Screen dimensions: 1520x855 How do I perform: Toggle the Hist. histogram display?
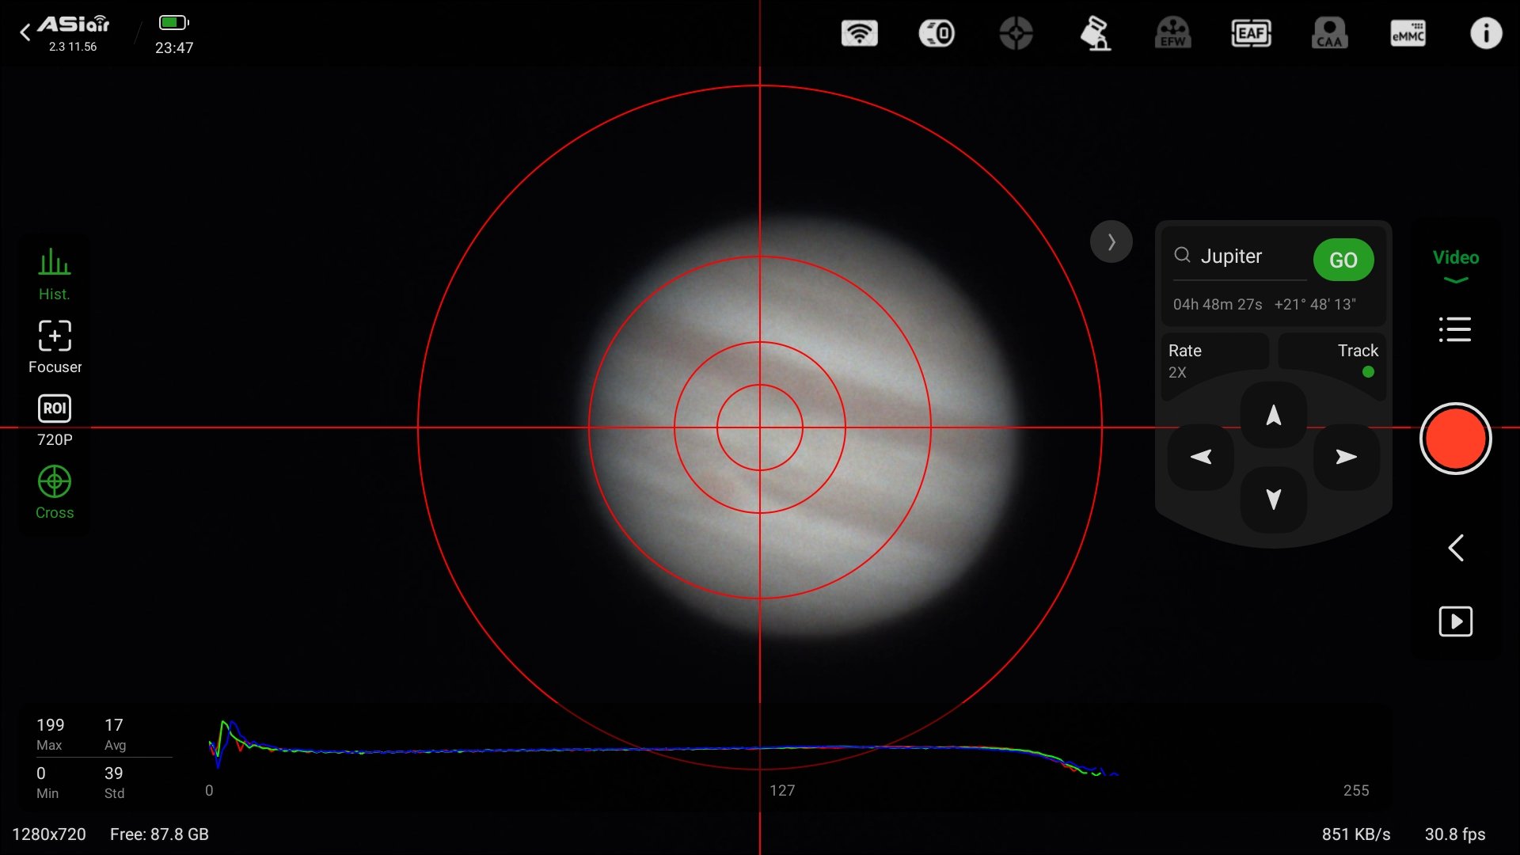(55, 274)
